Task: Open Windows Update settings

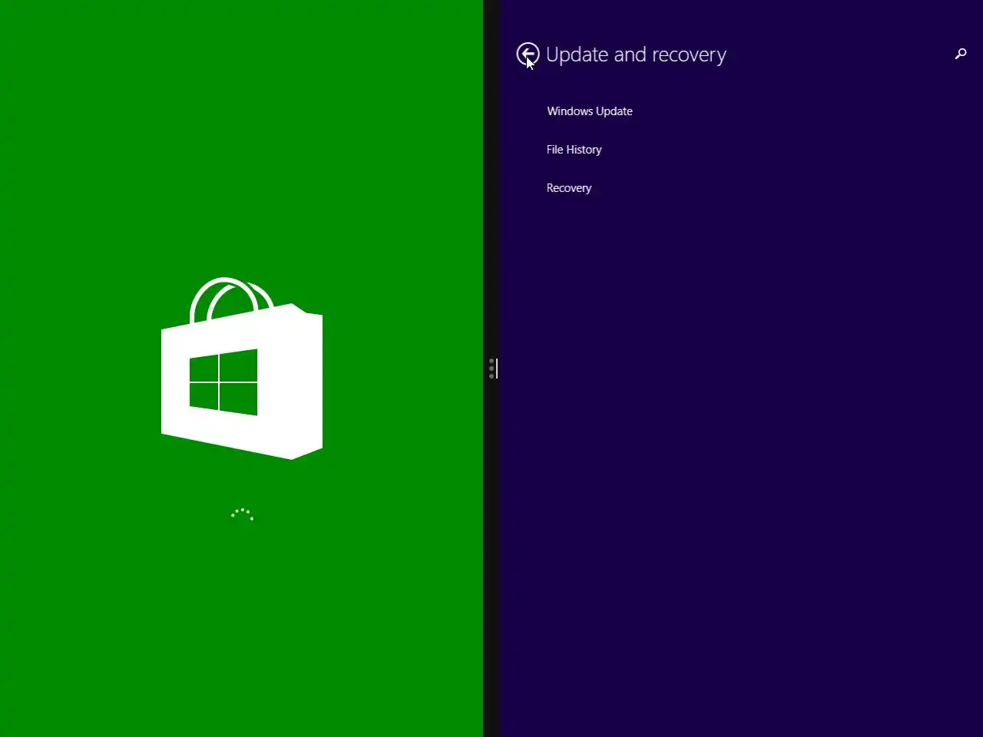Action: click(x=590, y=111)
